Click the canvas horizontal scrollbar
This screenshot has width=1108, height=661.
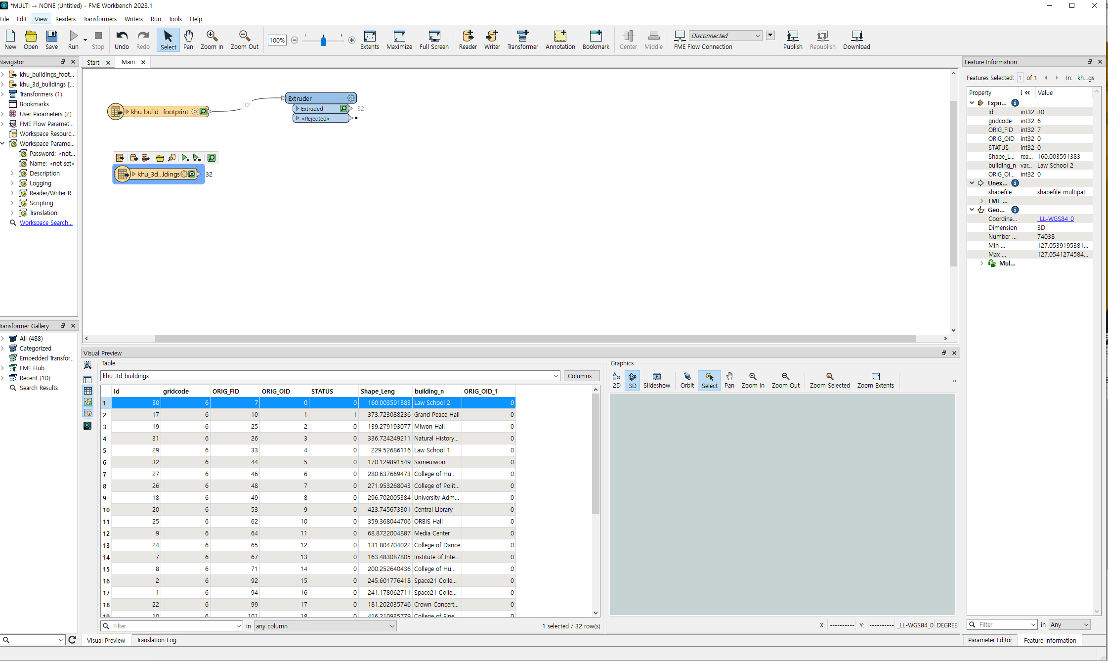point(535,338)
